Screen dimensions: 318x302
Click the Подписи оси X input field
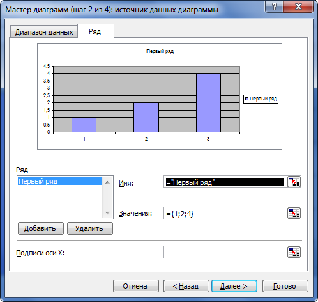coord(225,252)
